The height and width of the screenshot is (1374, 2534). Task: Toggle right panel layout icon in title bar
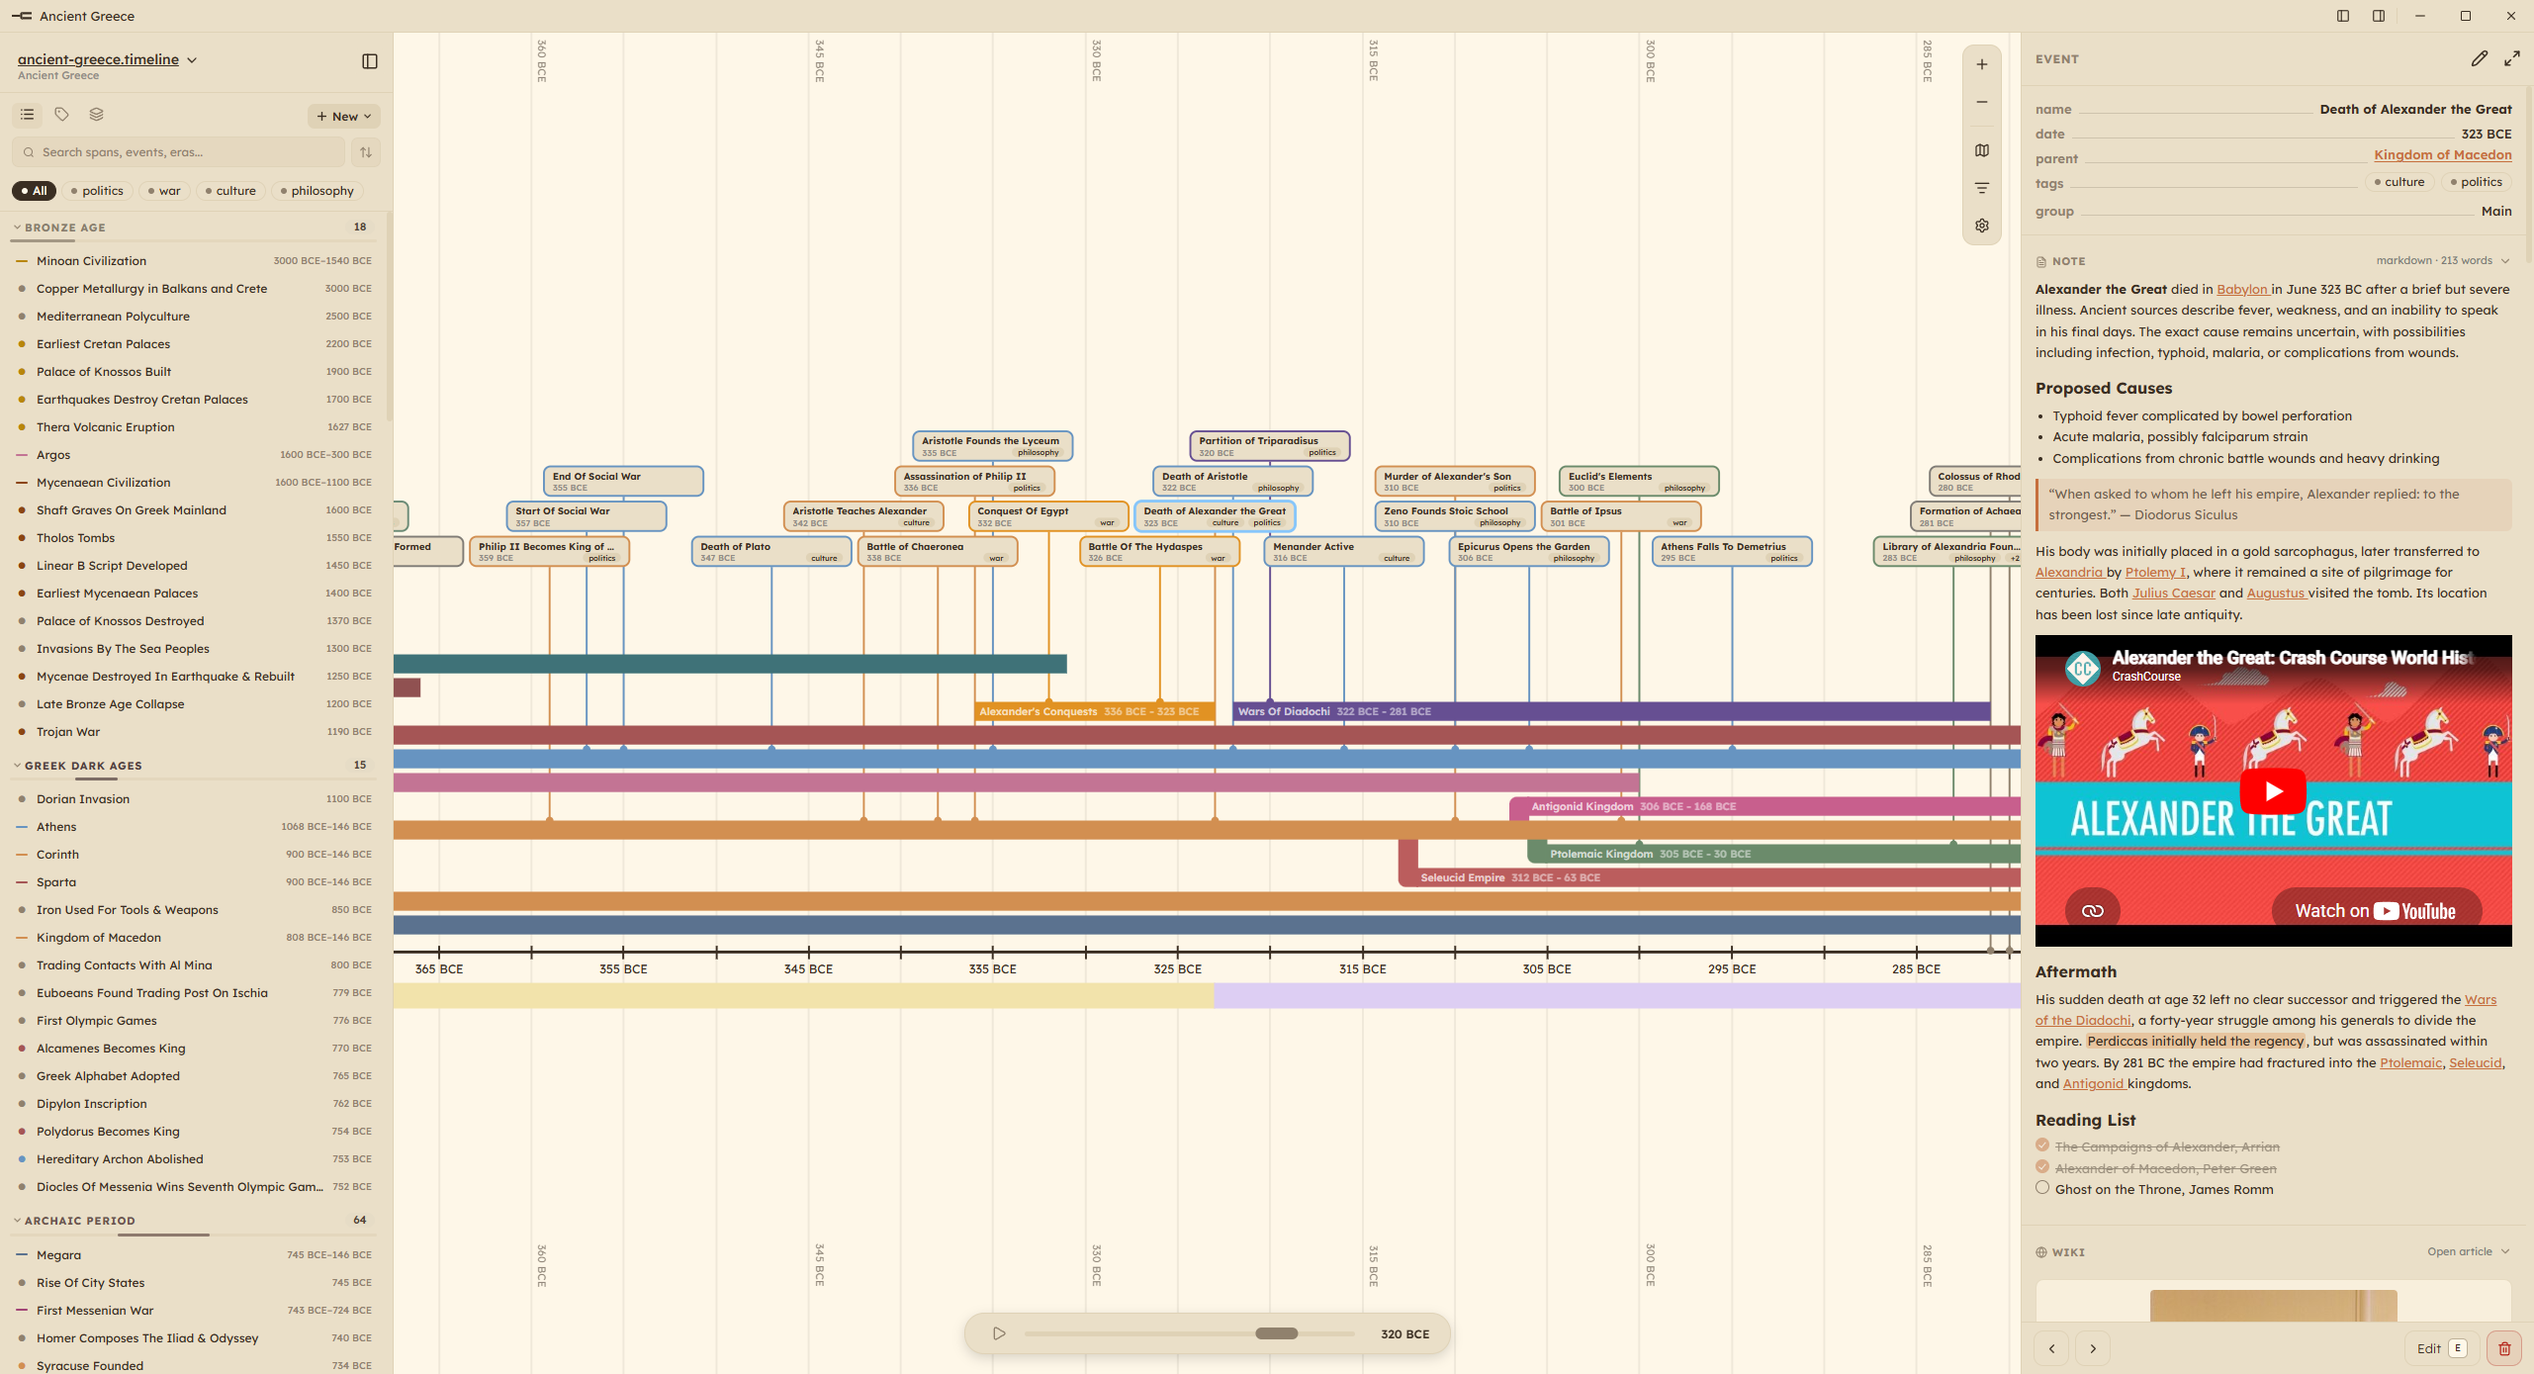pos(2379,16)
